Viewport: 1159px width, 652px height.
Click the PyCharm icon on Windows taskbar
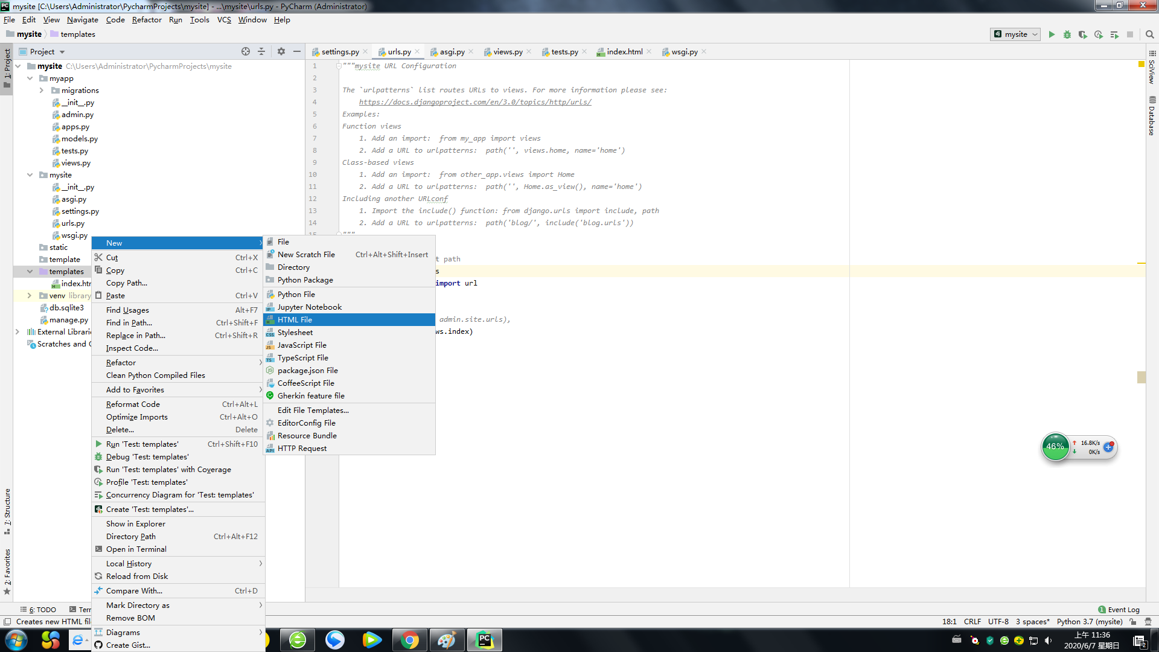tap(484, 640)
